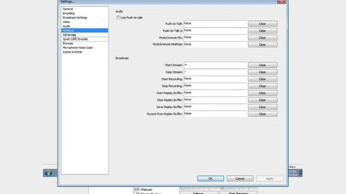The height and width of the screenshot is (194, 346).
Task: Open the General settings category
Action: click(x=84, y=9)
